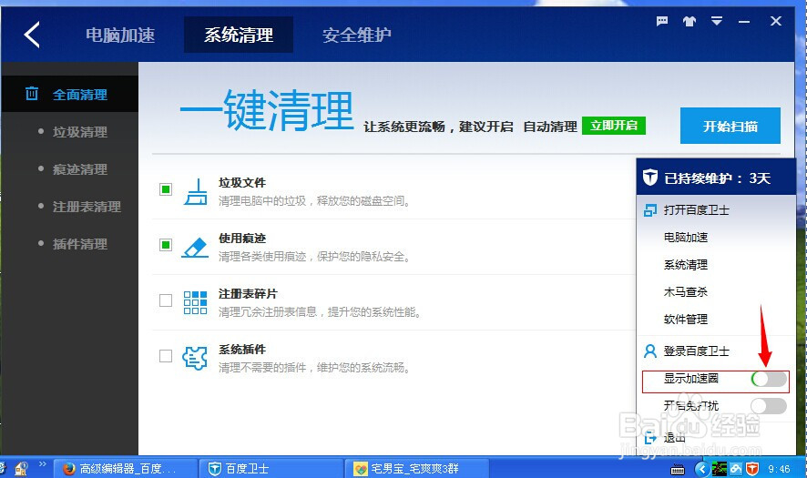807x478 pixels.
Task: Open the 百度卫士 taskbar button
Action: coord(271,468)
